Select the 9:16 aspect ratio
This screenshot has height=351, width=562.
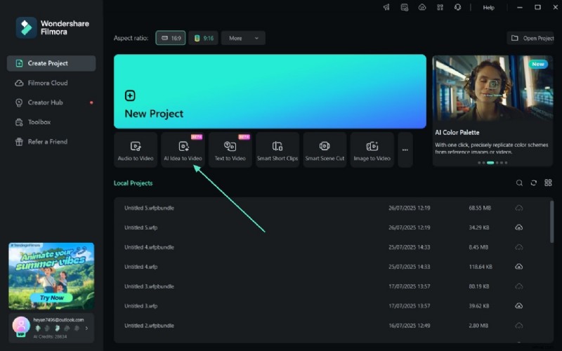(x=204, y=38)
